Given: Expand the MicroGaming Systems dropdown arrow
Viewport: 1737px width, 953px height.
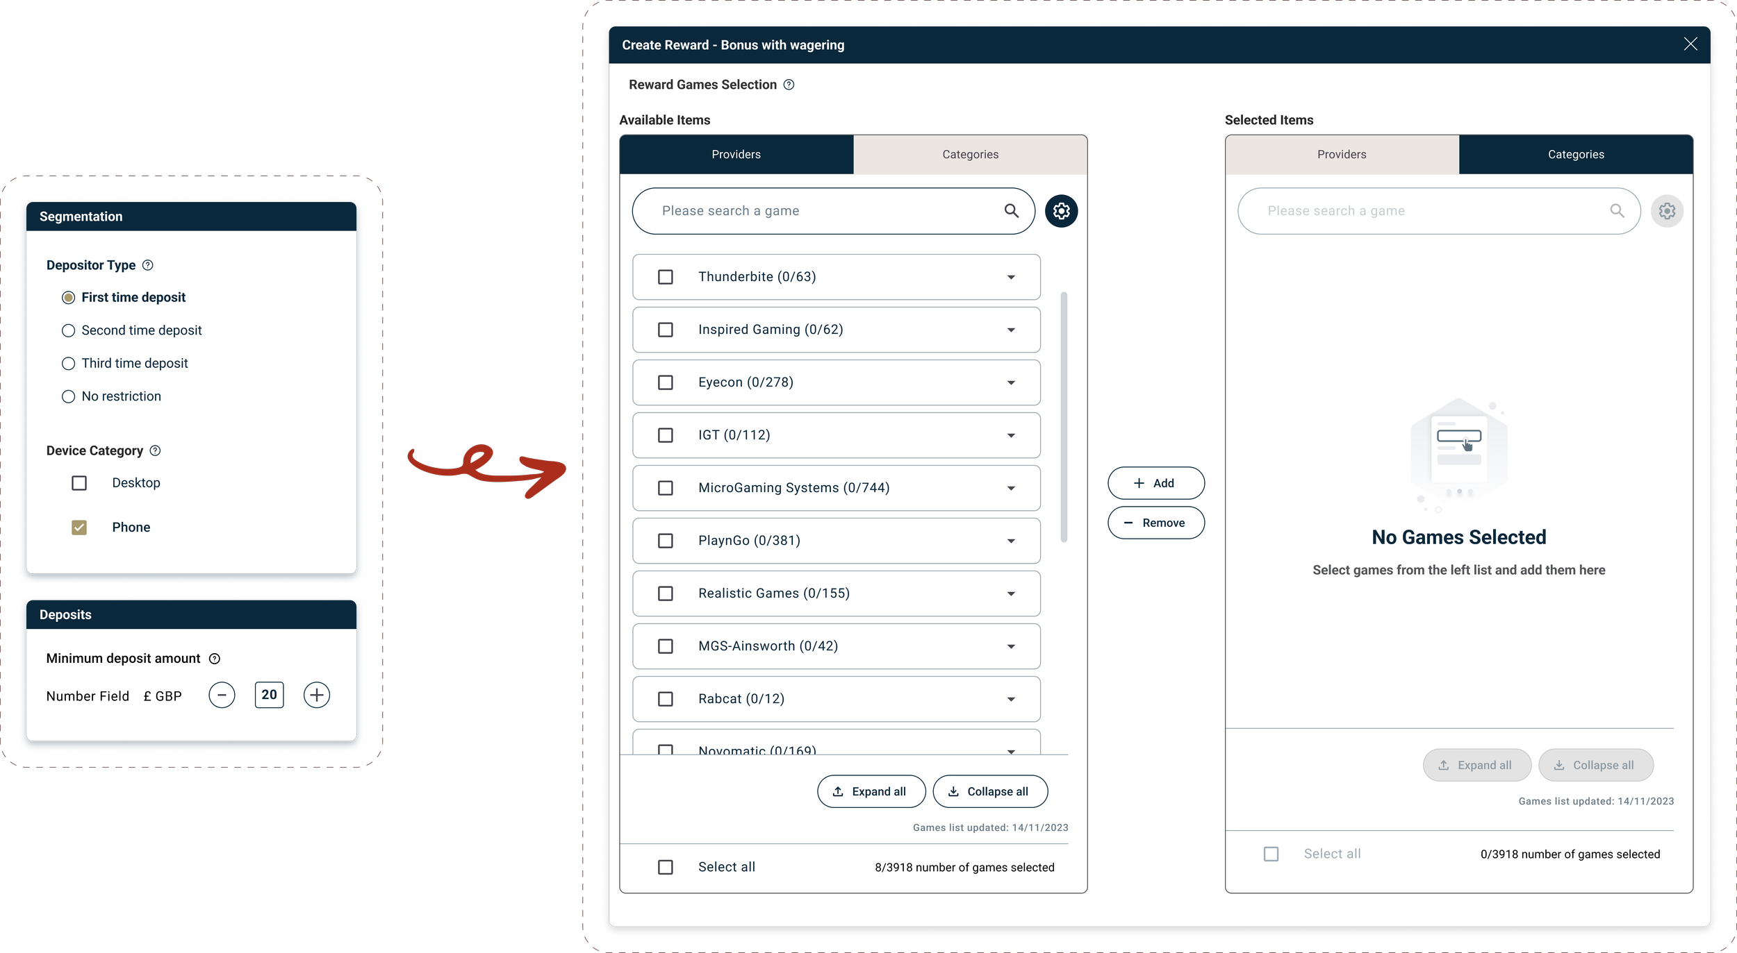Looking at the screenshot, I should 1011,488.
